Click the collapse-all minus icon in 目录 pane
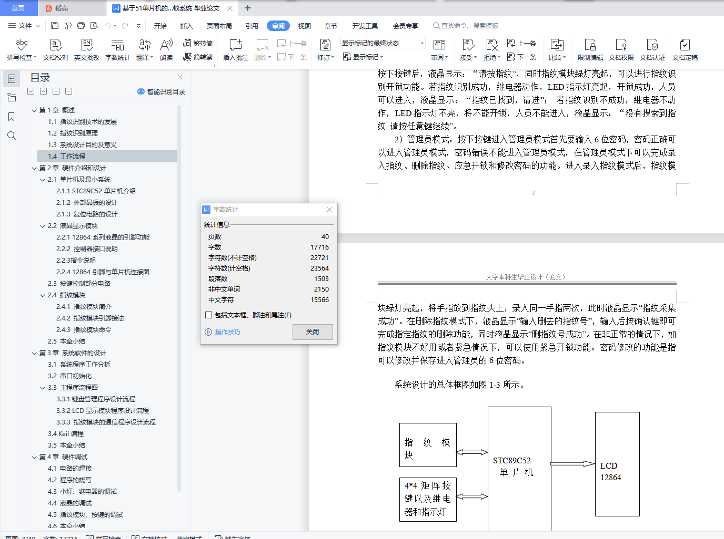Screen dimensions: 724x539 click(x=68, y=91)
